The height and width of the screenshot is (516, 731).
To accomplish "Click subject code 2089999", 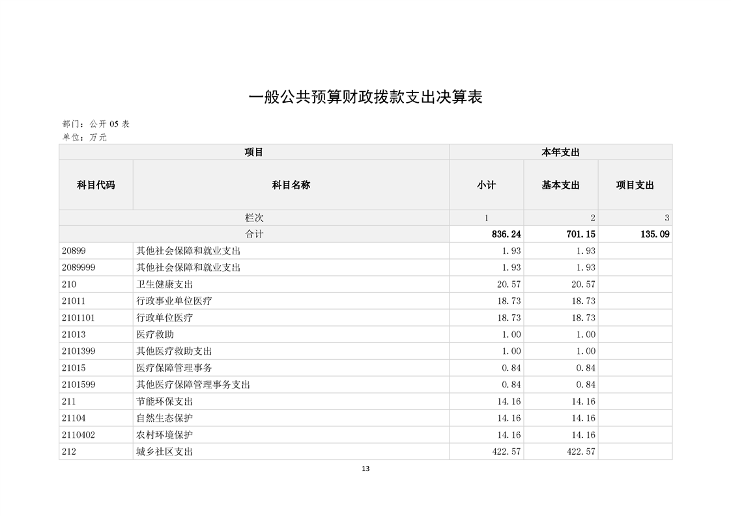I will tap(79, 267).
